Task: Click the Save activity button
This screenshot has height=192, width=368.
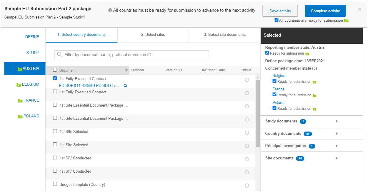Action: tap(280, 11)
